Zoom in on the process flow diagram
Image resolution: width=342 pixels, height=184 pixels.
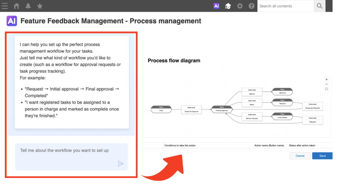326,80
